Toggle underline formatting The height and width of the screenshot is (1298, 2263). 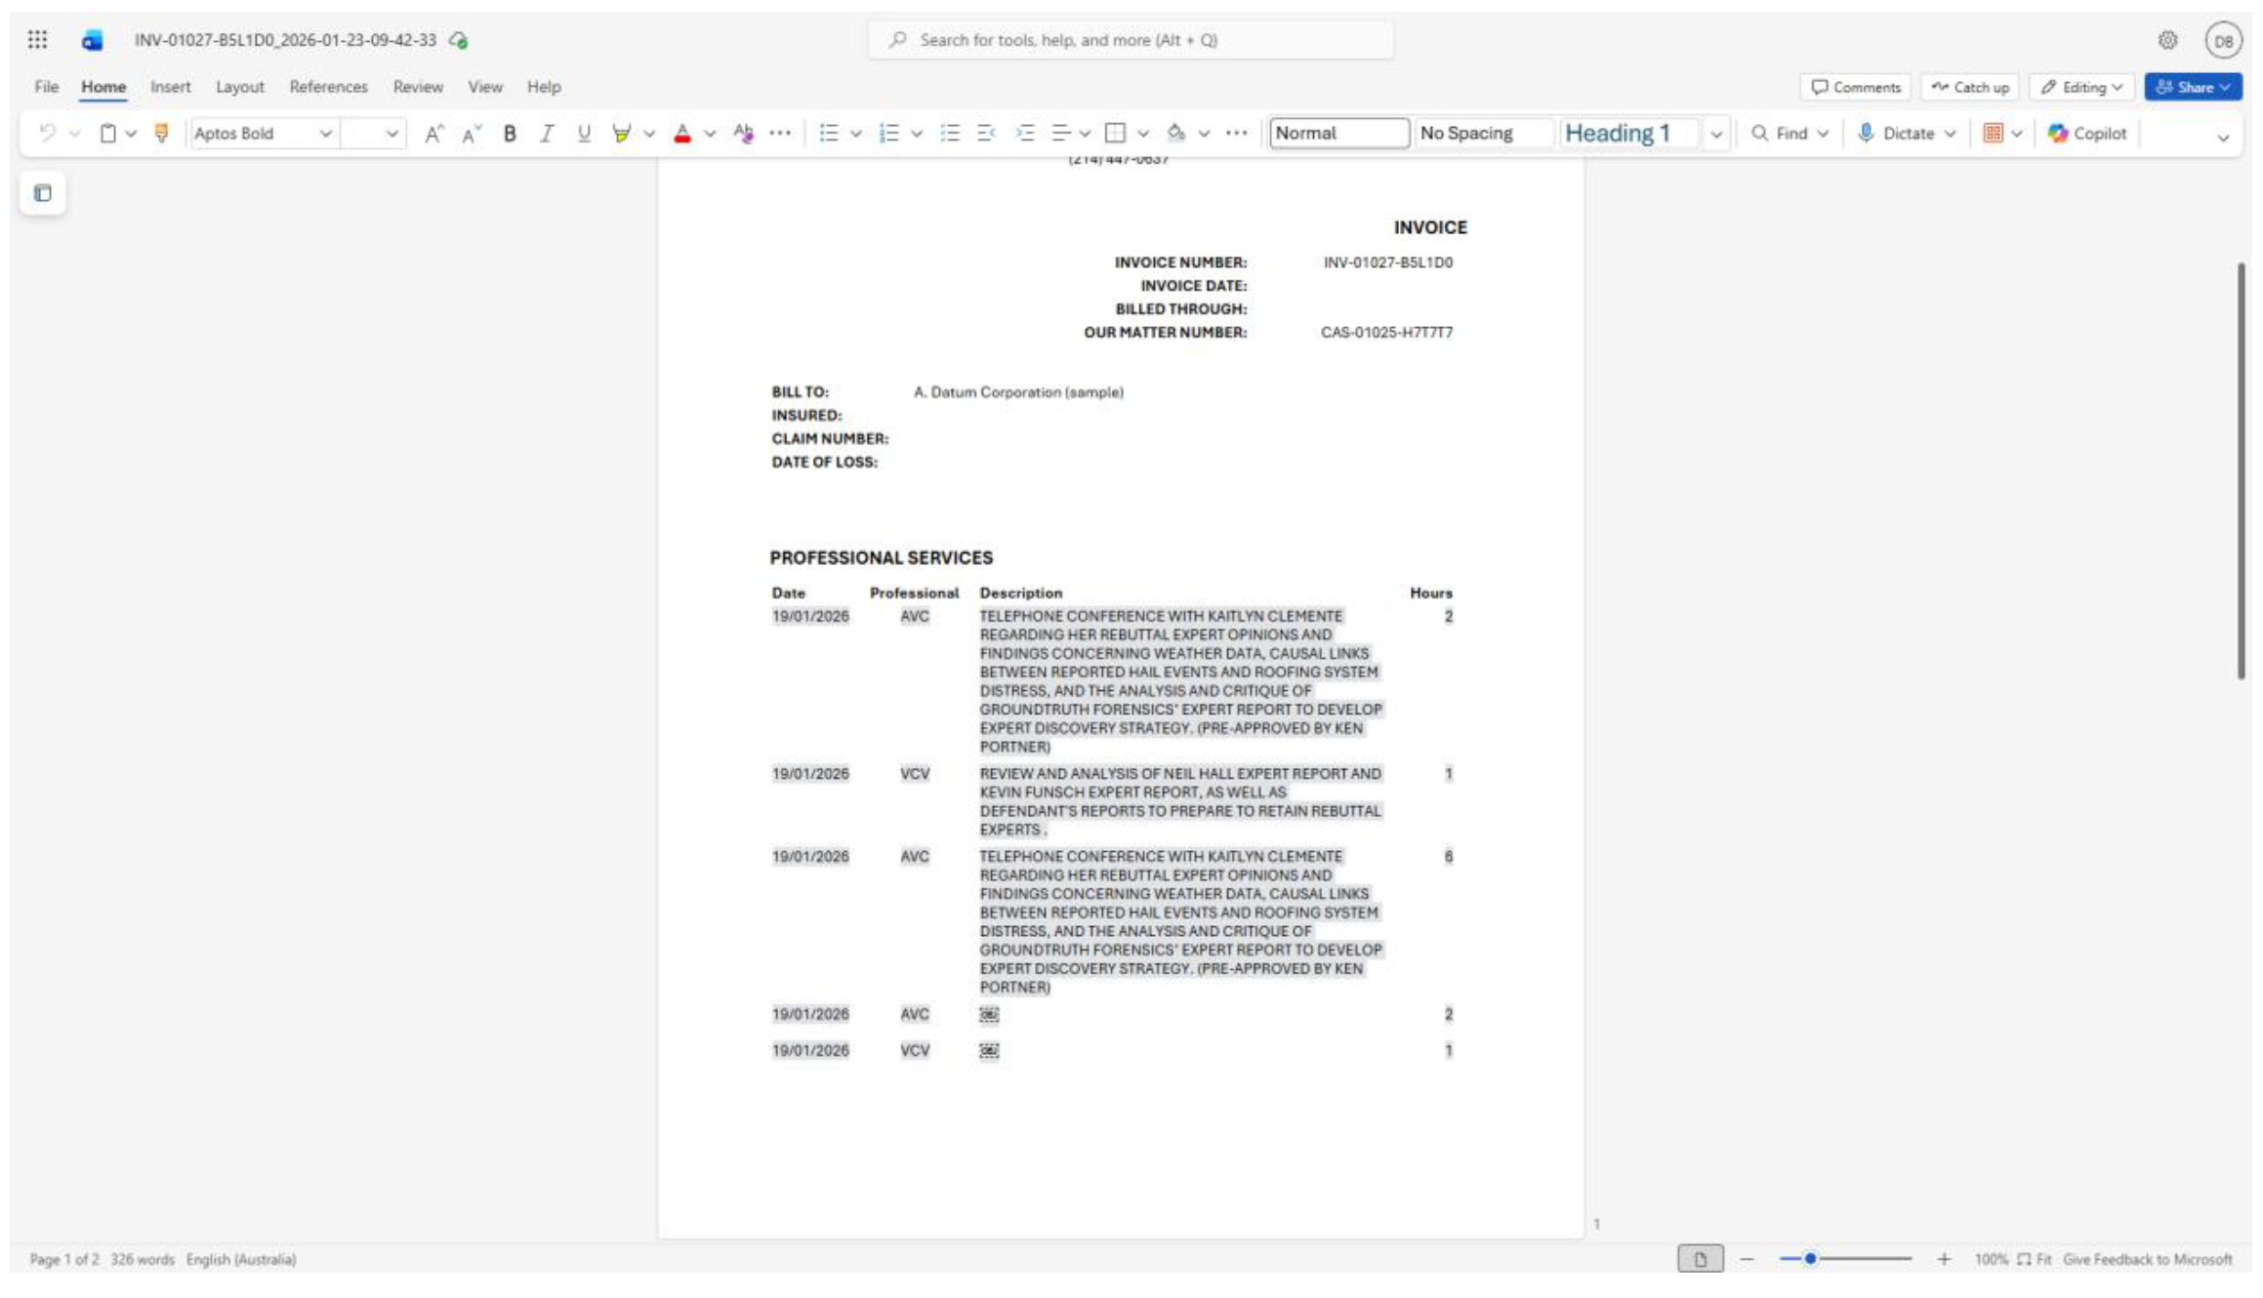(x=584, y=134)
